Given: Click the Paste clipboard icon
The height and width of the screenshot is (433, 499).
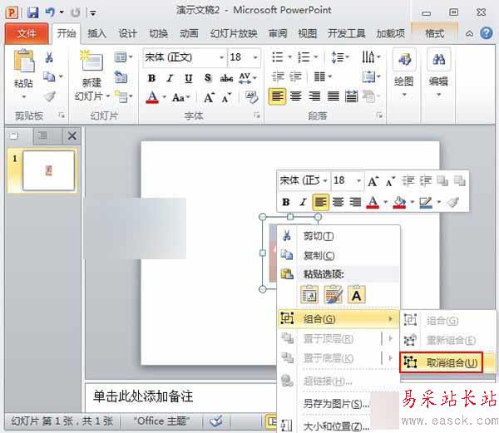Looking at the screenshot, I should (24, 61).
